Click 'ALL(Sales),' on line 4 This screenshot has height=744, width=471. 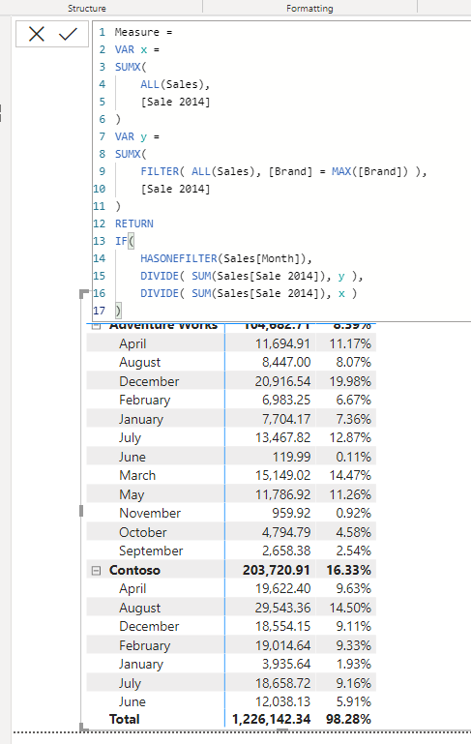(x=175, y=84)
